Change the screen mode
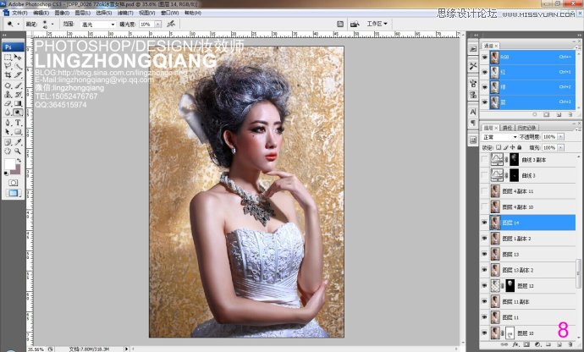 point(13,193)
